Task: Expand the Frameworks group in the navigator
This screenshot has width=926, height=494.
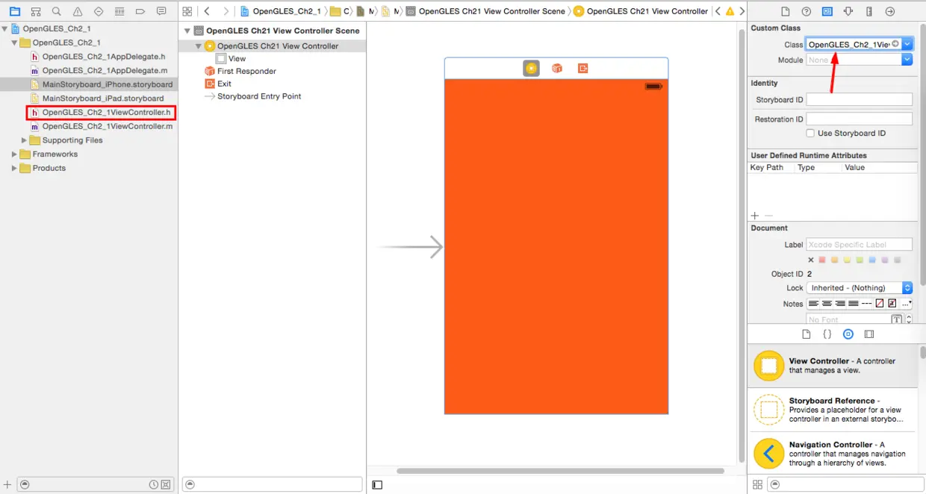Action: (13, 154)
